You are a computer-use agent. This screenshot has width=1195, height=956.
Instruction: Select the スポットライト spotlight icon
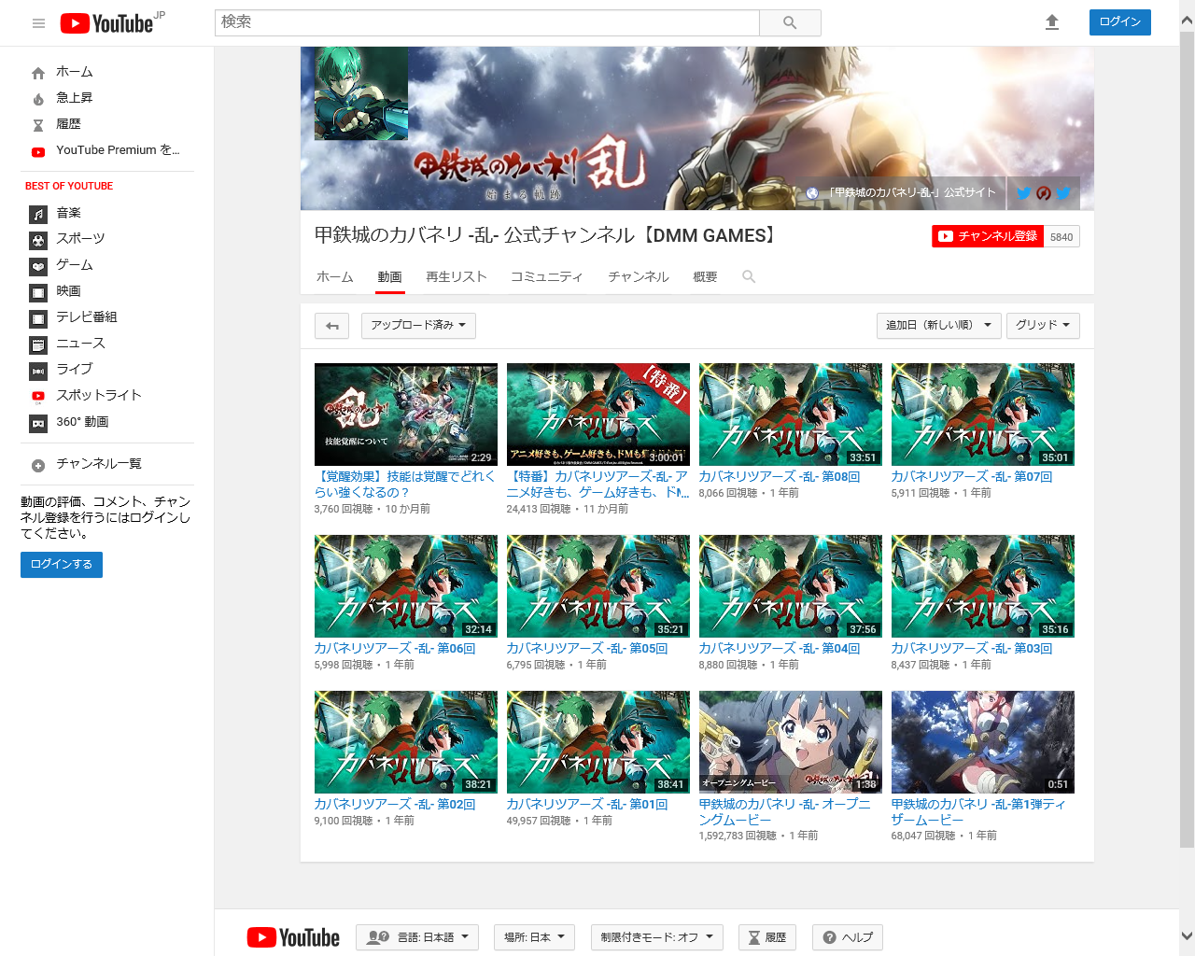tap(38, 397)
